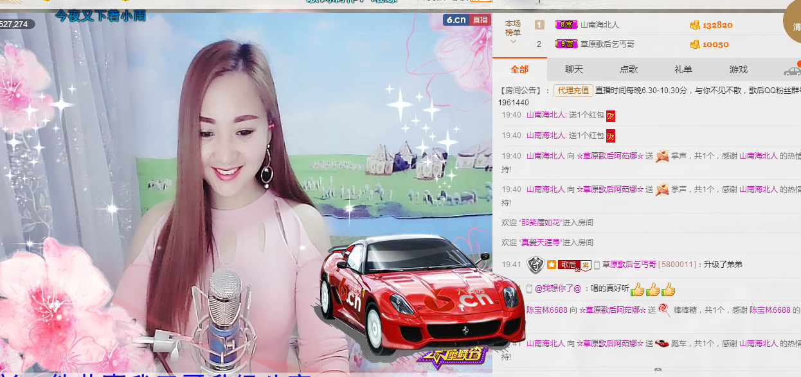Click the 歌后 将 fan badge
Image resolution: width=801 pixels, height=377 pixels.
point(574,265)
